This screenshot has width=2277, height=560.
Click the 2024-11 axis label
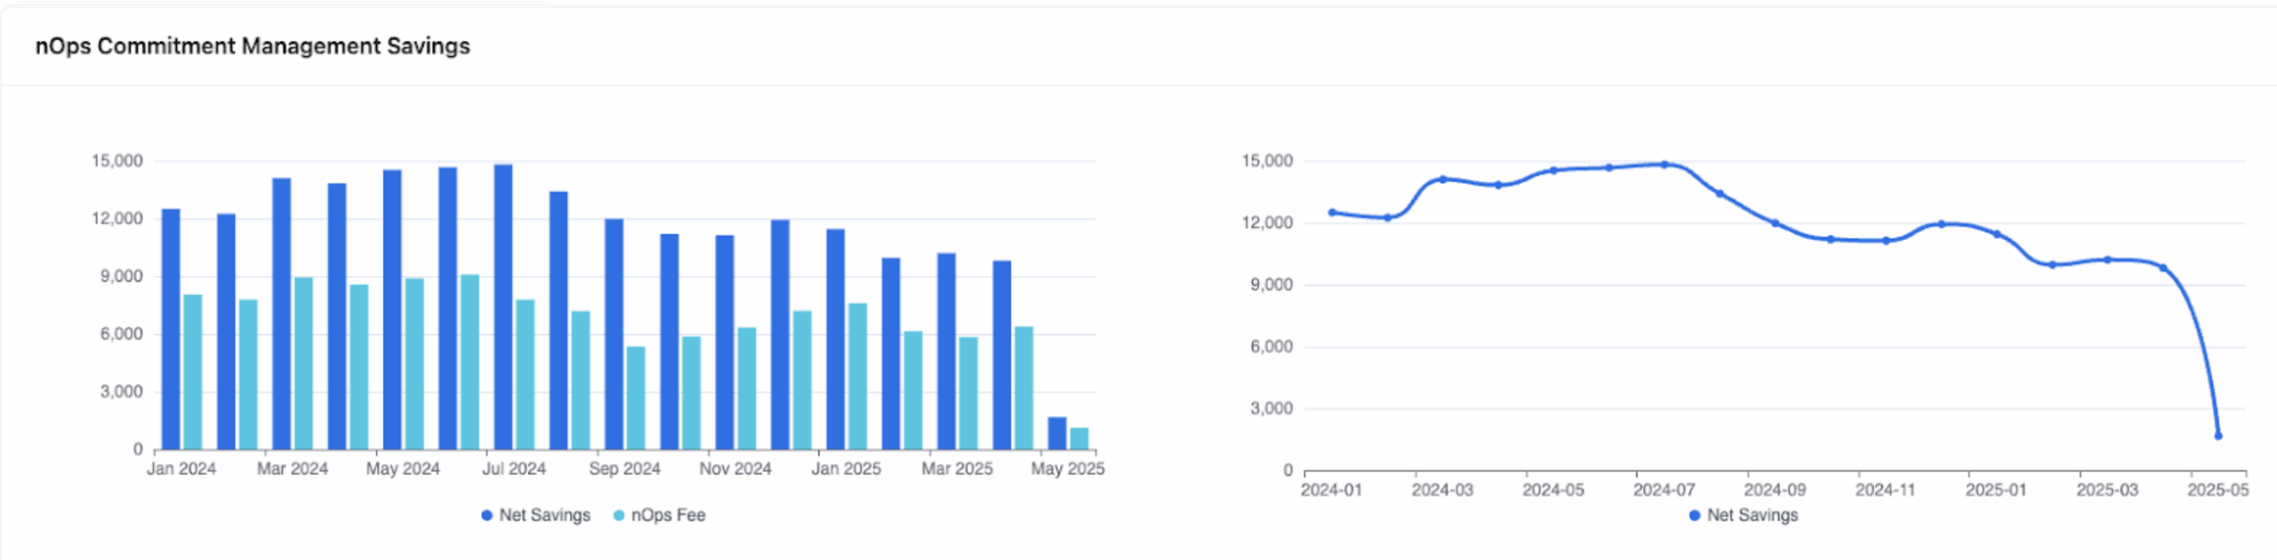tap(1885, 490)
